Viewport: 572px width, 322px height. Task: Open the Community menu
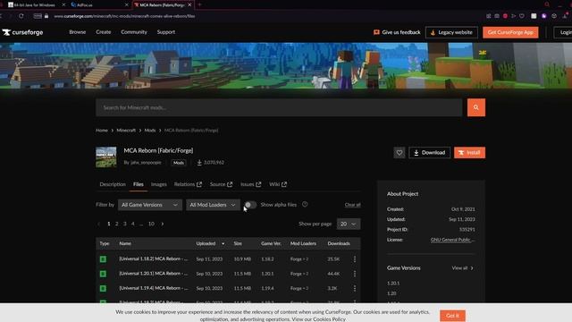point(134,32)
